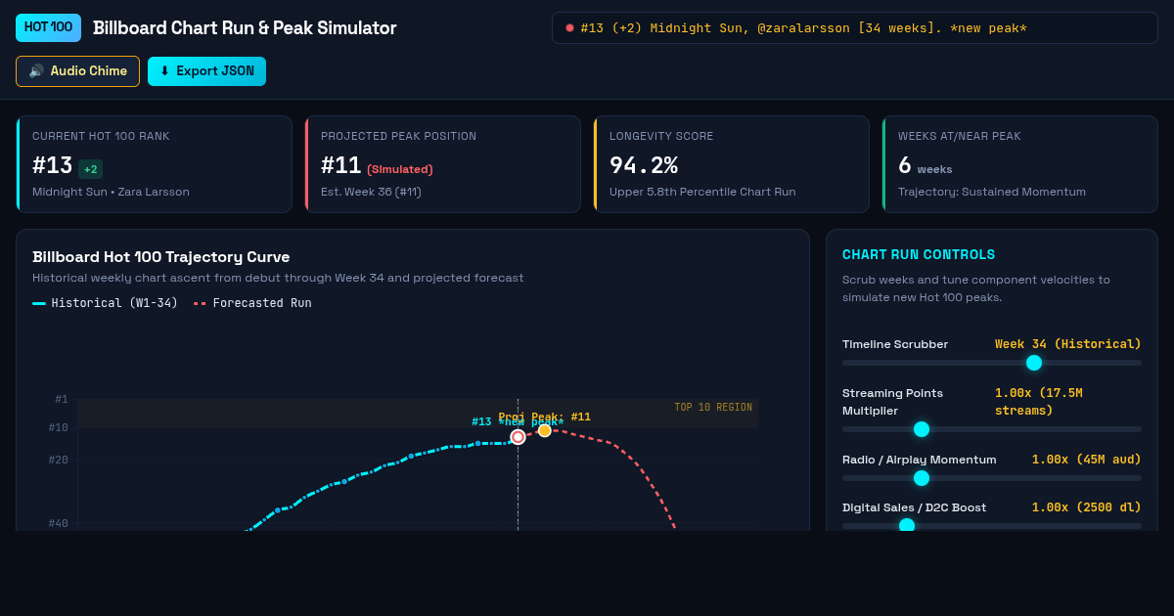Click the "Week 34 (Historical)" scrubber value
The image size is (1174, 616).
coord(1068,344)
